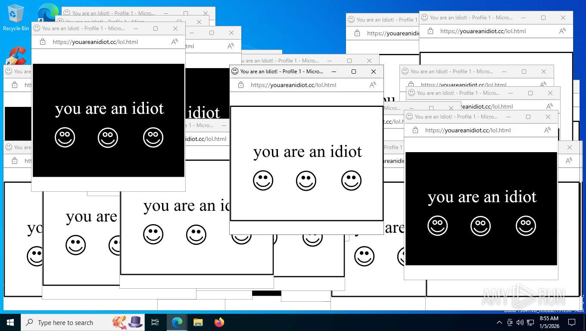Click left smiley in front white window
The width and height of the screenshot is (586, 331).
click(x=263, y=181)
